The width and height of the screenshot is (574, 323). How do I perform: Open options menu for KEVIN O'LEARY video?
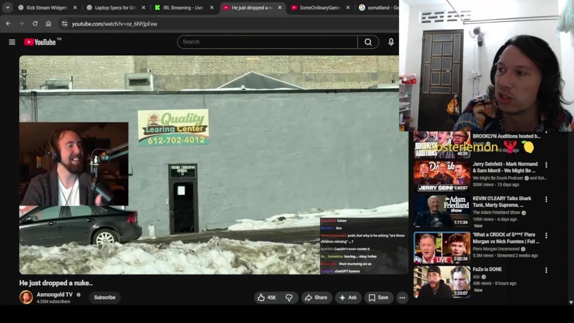click(x=546, y=200)
